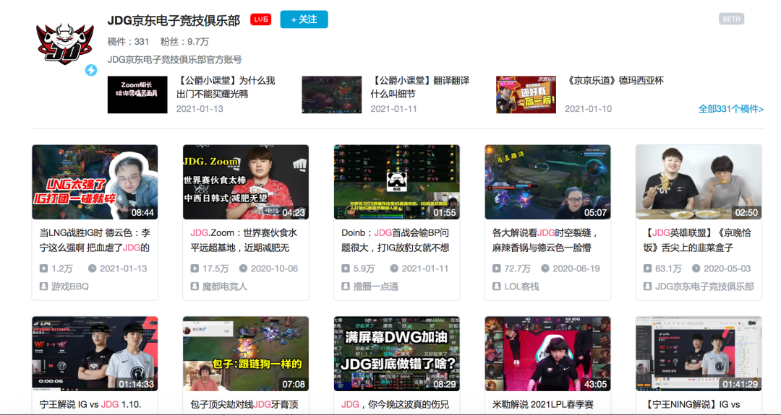Image resolution: width=781 pixels, height=415 pixels.
Task: Open the title 各大解说看JDG时空裂缝
Action: [545, 240]
